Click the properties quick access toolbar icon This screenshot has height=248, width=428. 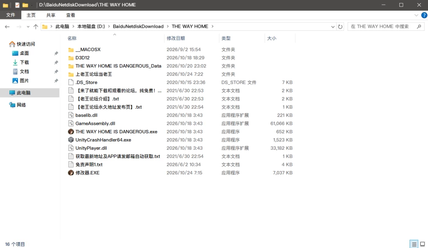(x=17, y=5)
